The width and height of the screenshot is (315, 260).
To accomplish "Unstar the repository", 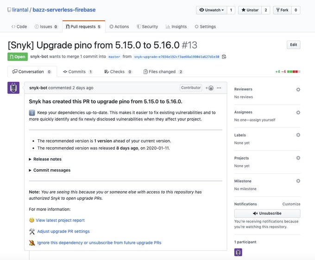I will click(x=250, y=10).
